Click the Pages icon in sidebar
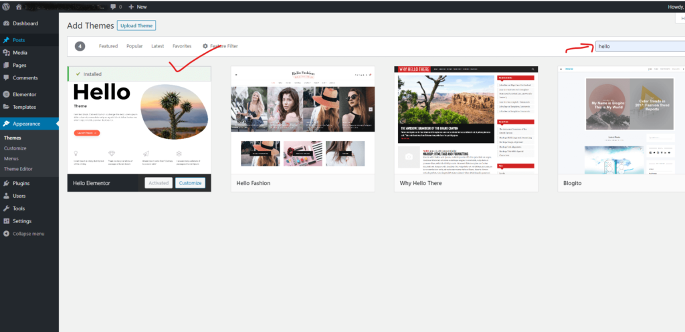Viewport: 685px width, 332px height. [6, 65]
